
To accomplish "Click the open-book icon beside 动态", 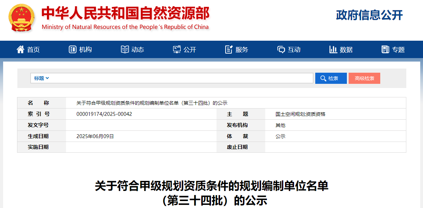I will (x=125, y=49).
